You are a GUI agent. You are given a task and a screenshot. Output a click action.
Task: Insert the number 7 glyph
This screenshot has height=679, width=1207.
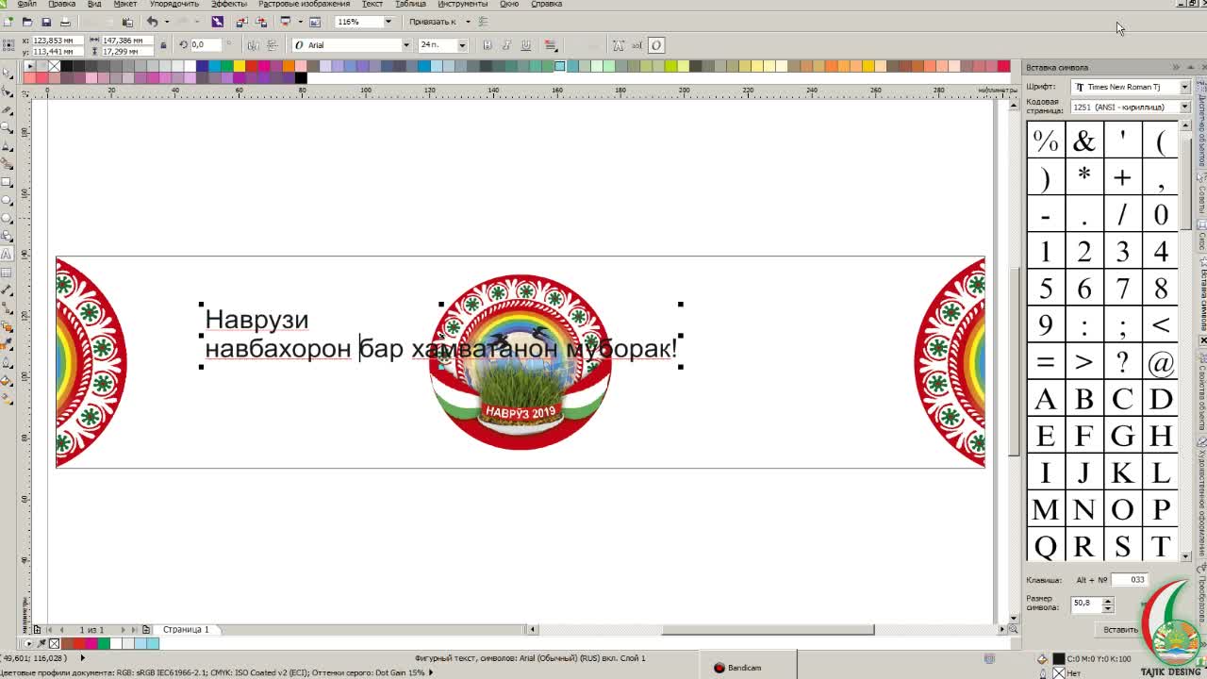[x=1122, y=289]
